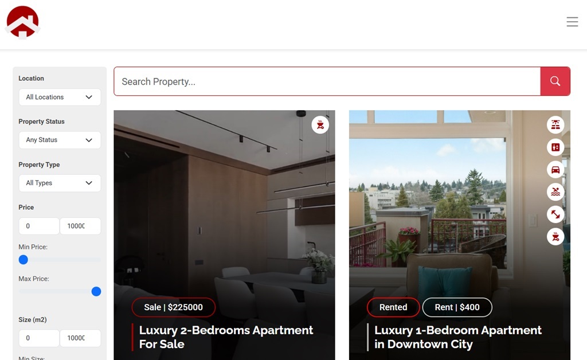Click the Max Price slider handle
The width and height of the screenshot is (587, 360).
pyautogui.click(x=96, y=292)
